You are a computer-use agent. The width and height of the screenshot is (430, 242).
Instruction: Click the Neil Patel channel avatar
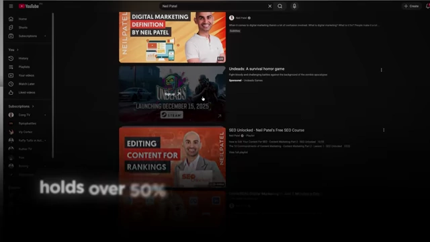[x=231, y=18]
